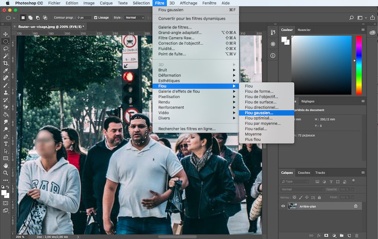Screen dimensions: 378x239
Task: Set selection mode to New selection
Action: pyautogui.click(x=23, y=17)
